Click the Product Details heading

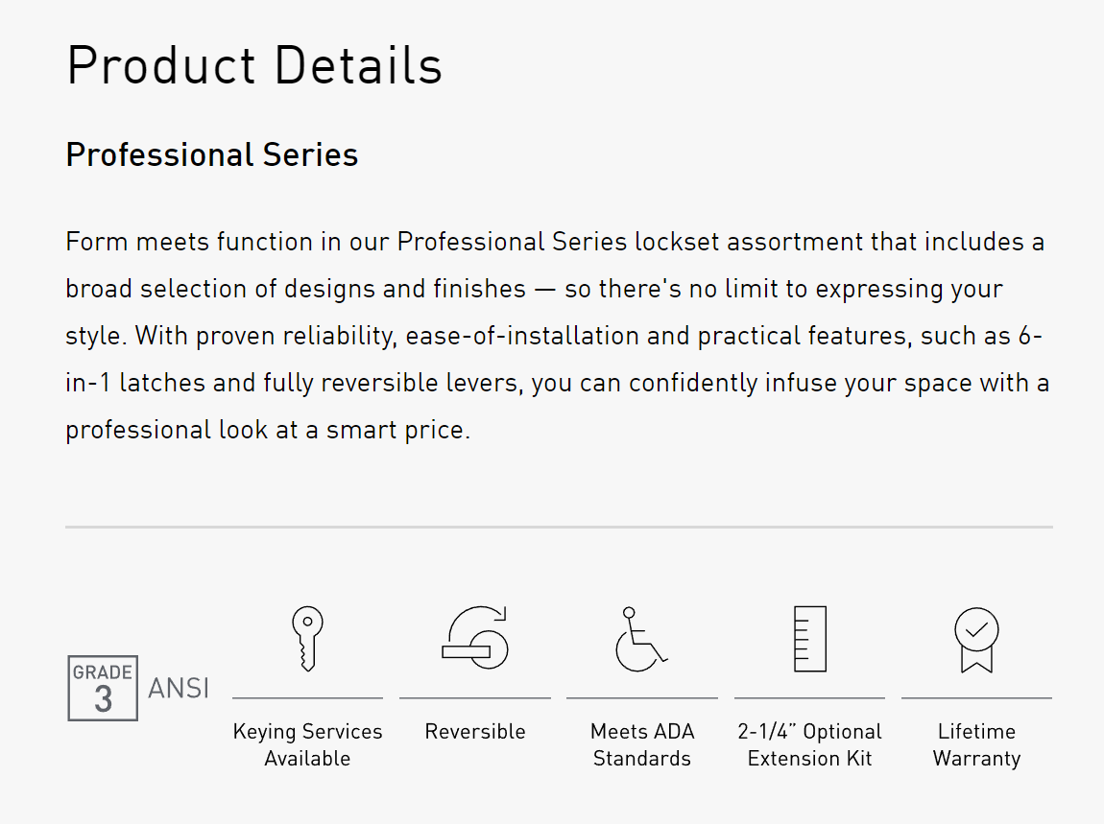click(x=254, y=65)
